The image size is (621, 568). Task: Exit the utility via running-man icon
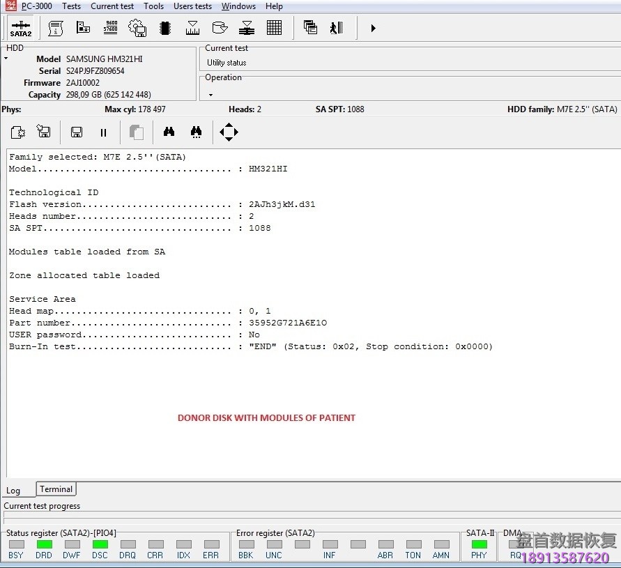336,28
